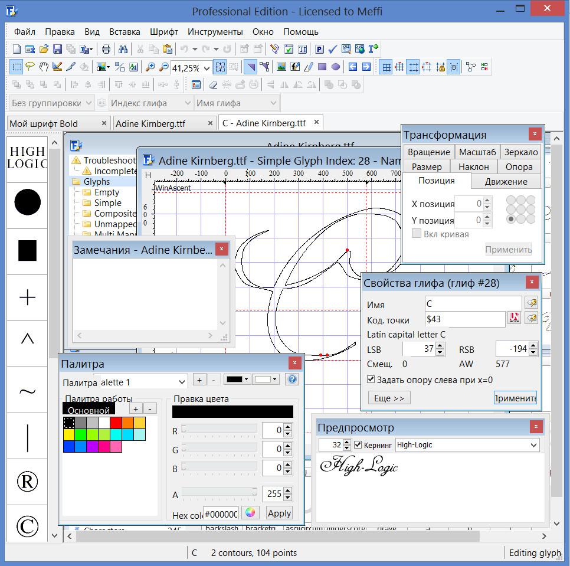
Task: Click the percent sign toolbar icon
Action: pyautogui.click(x=120, y=67)
